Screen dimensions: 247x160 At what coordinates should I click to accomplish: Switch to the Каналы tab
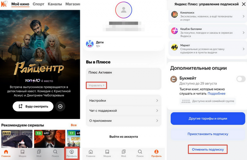point(55,4)
